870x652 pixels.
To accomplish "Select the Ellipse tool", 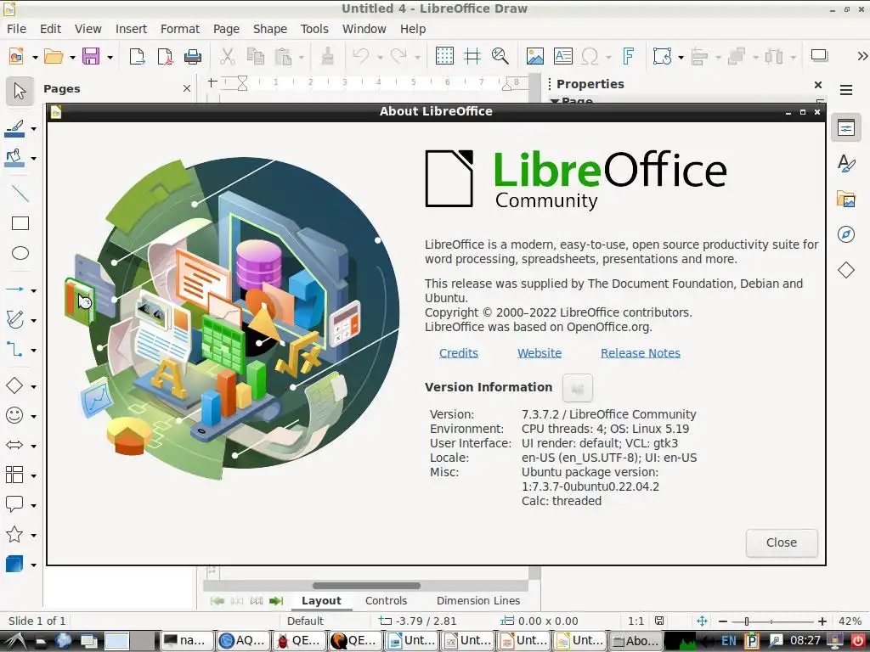I will click(x=20, y=253).
